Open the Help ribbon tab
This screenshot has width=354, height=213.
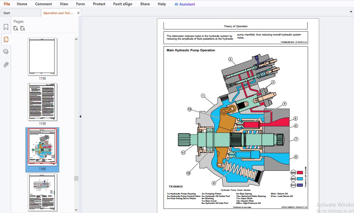pyautogui.click(x=162, y=4)
